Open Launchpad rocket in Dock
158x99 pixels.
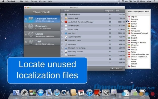click(24, 93)
